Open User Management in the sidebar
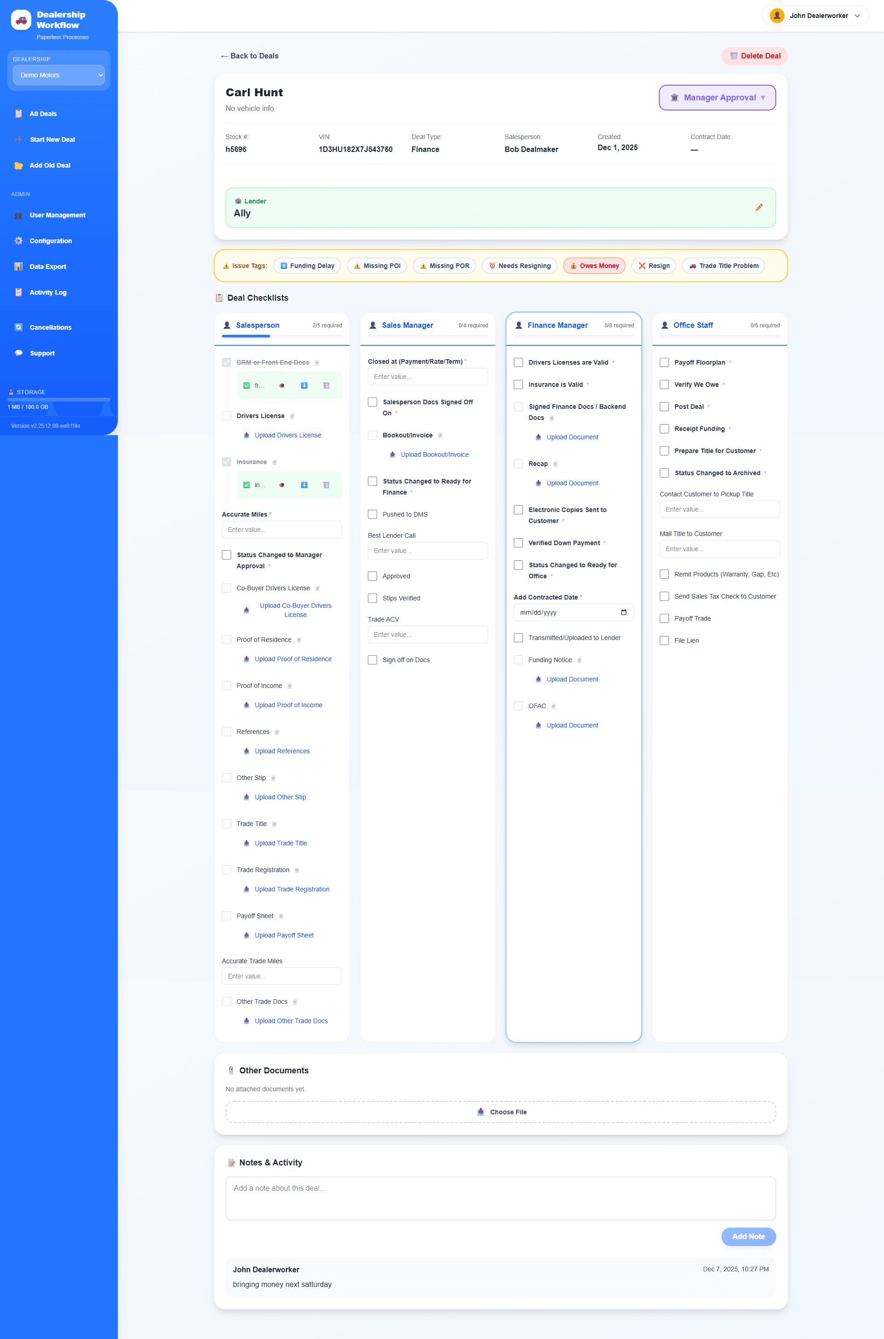 click(x=57, y=215)
